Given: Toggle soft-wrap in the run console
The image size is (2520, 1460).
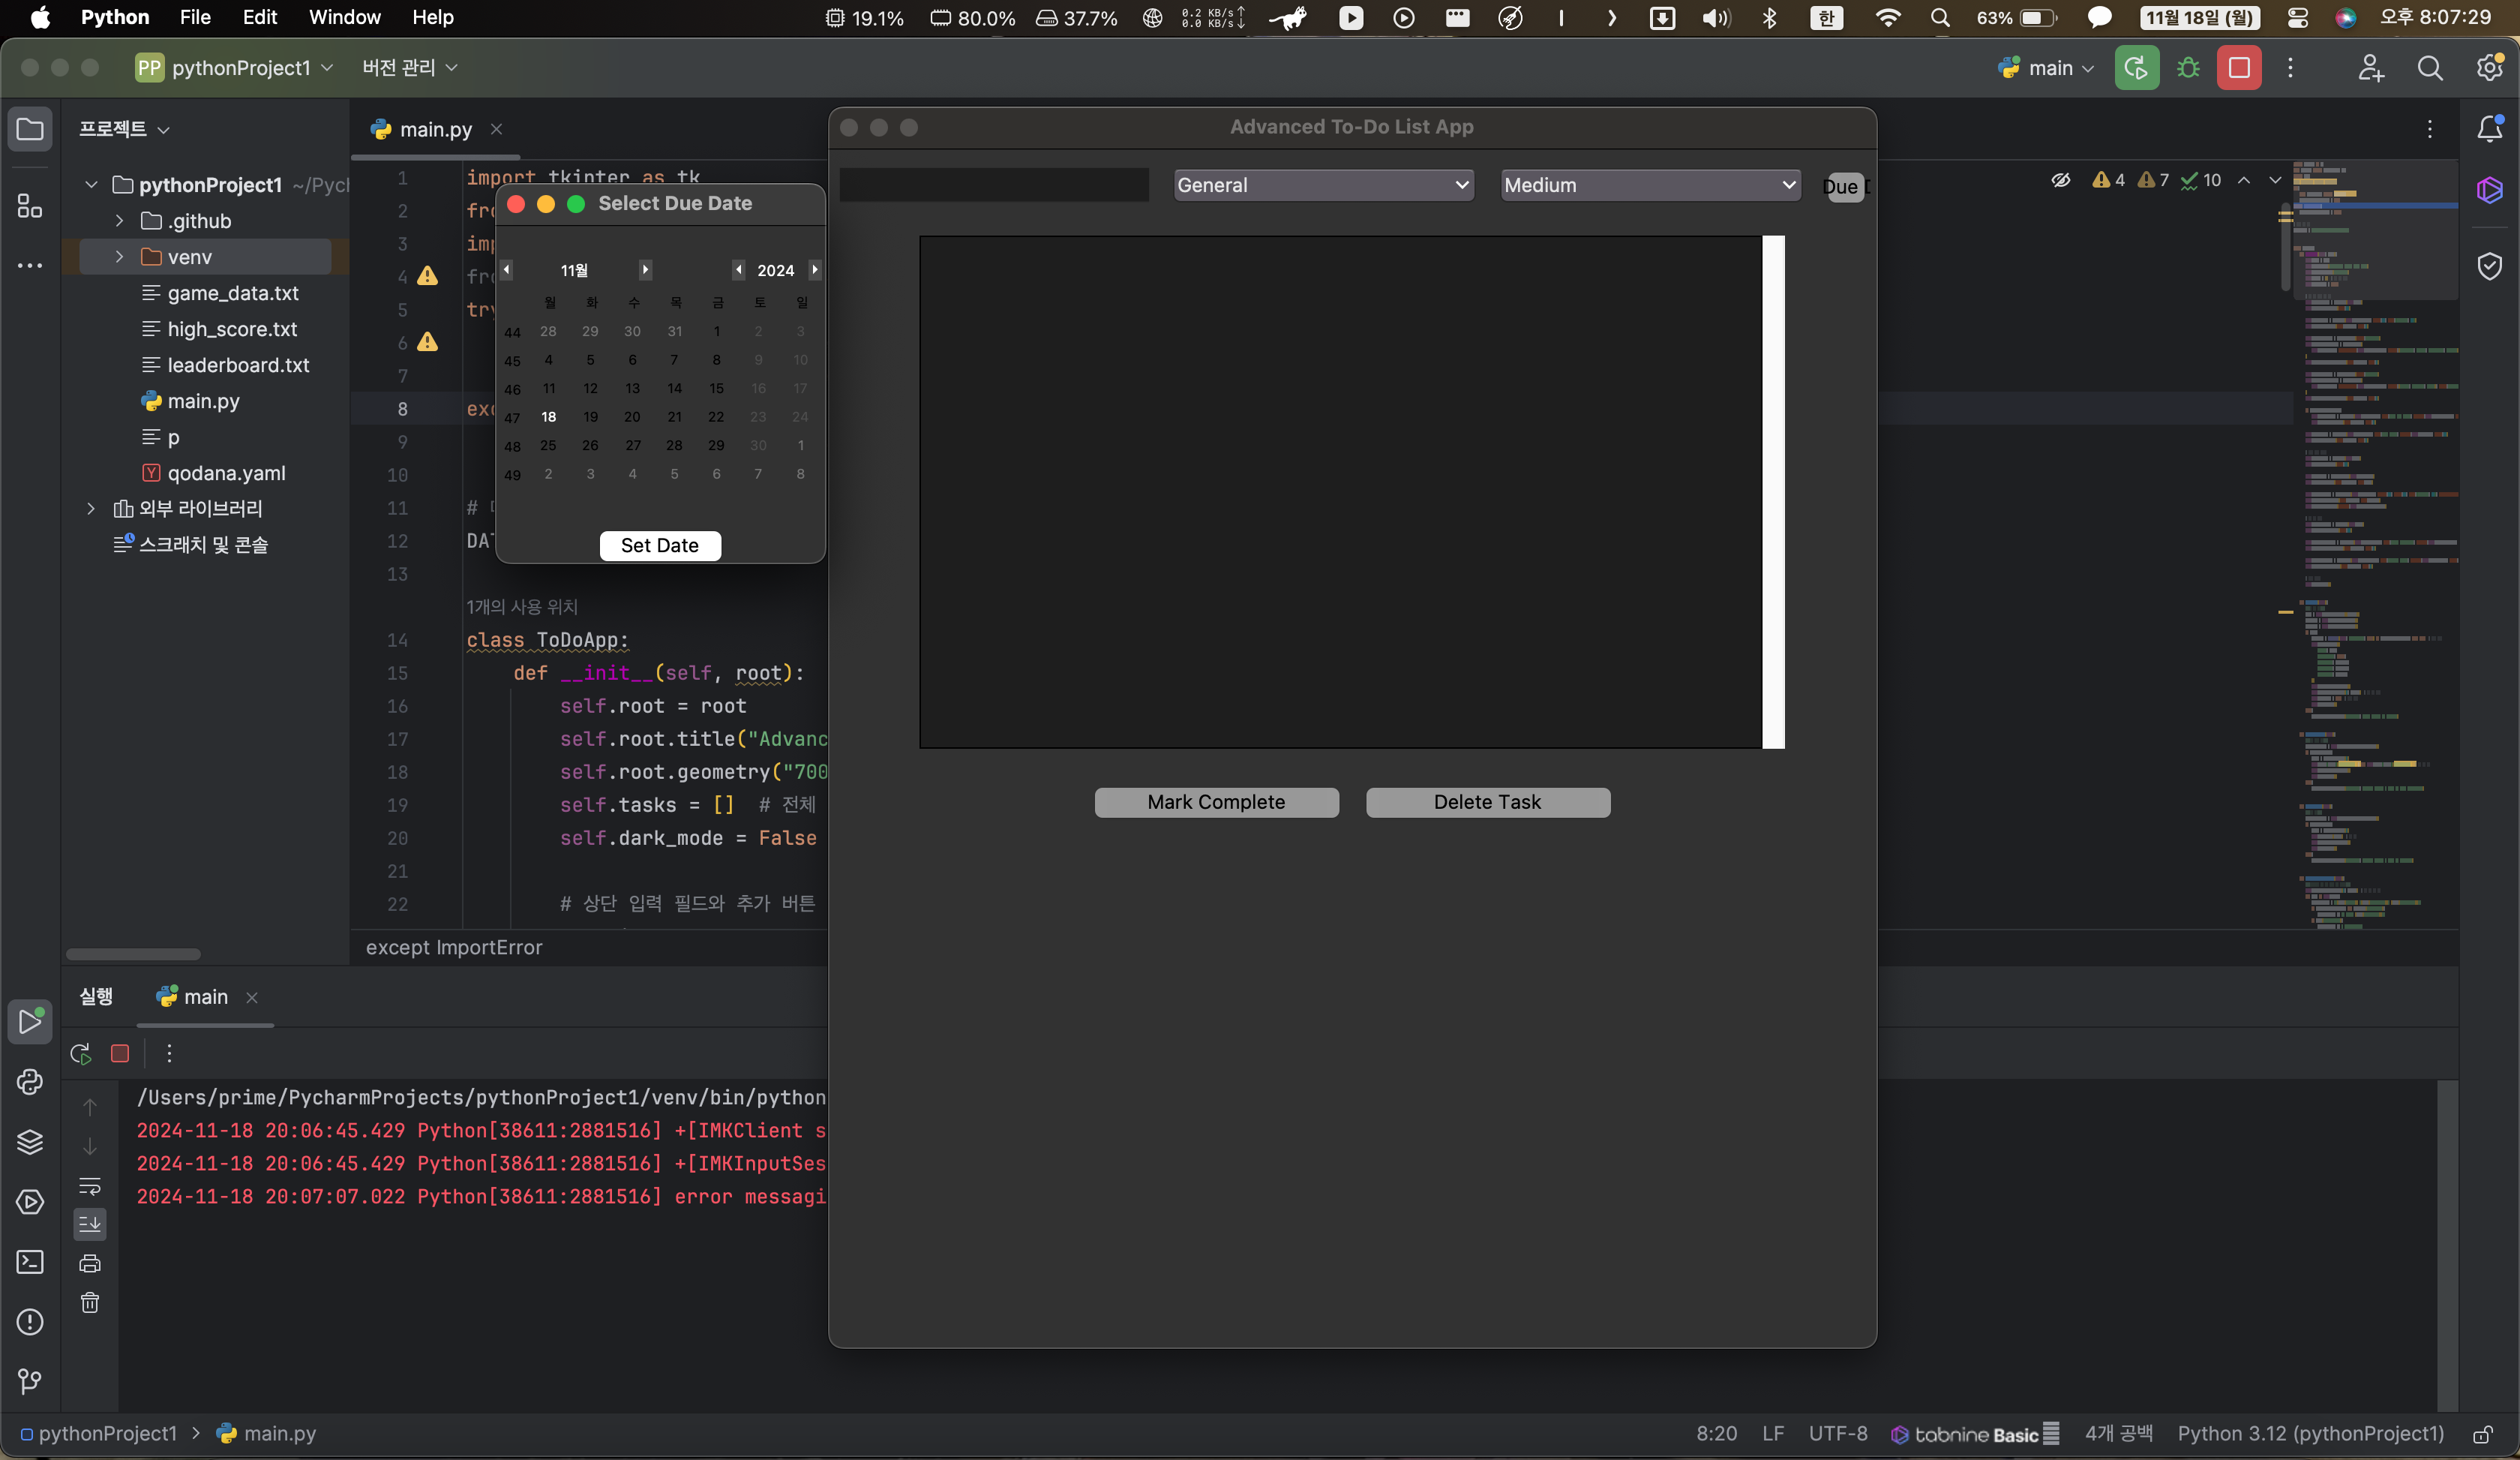Looking at the screenshot, I should coord(90,1186).
